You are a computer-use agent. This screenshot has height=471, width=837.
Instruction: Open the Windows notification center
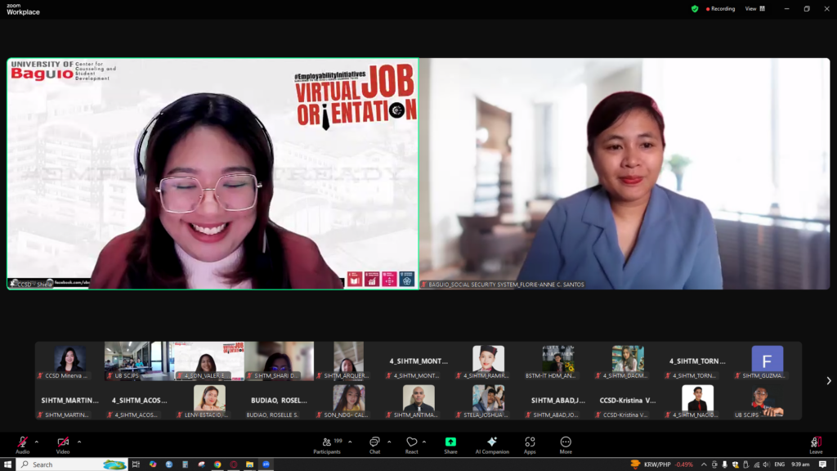(x=822, y=464)
